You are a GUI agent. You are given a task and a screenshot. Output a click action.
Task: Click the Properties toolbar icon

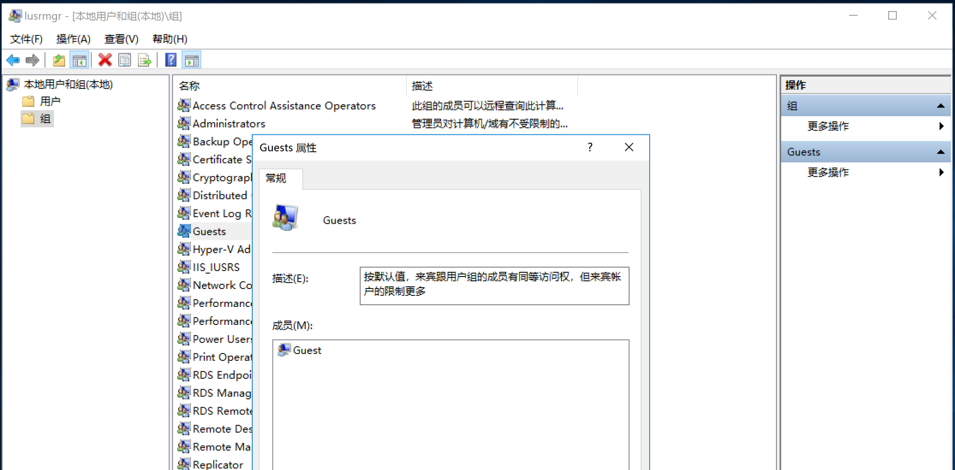[125, 60]
